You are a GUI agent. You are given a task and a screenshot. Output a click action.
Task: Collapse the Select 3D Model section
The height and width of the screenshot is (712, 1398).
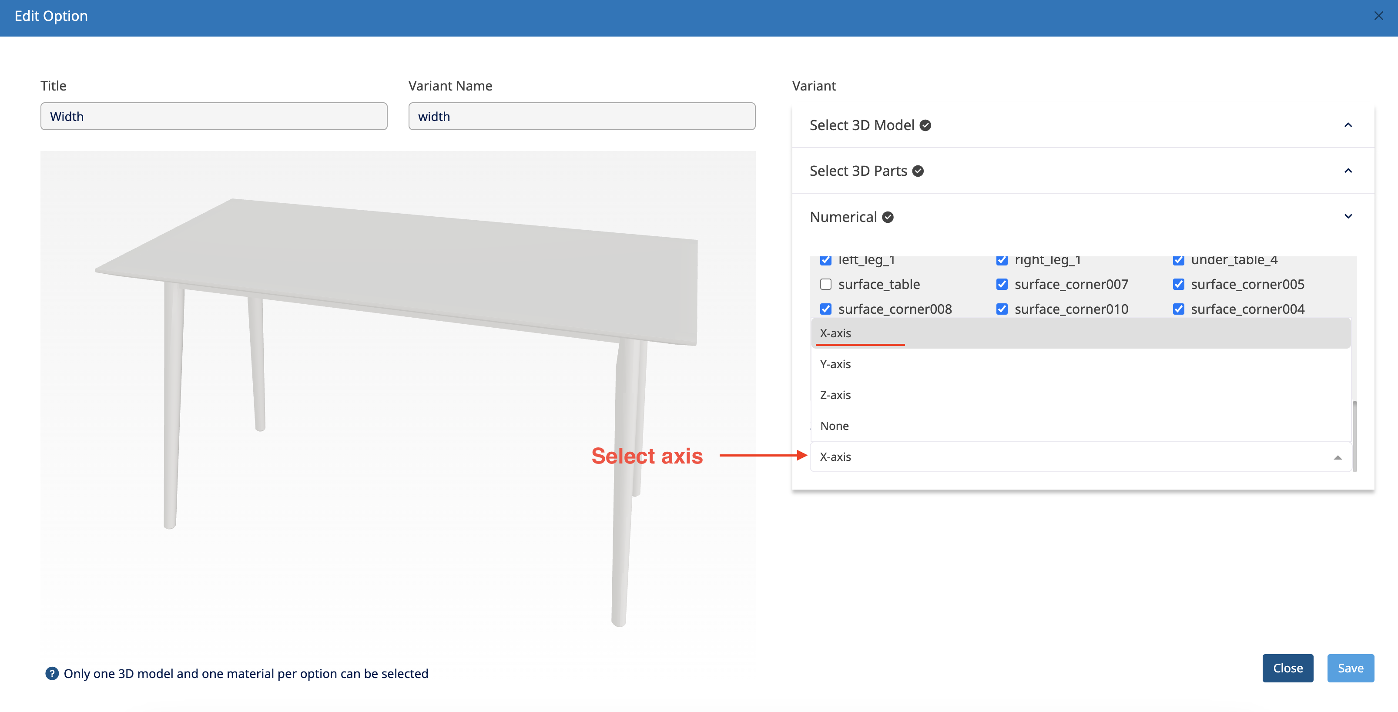point(1348,125)
